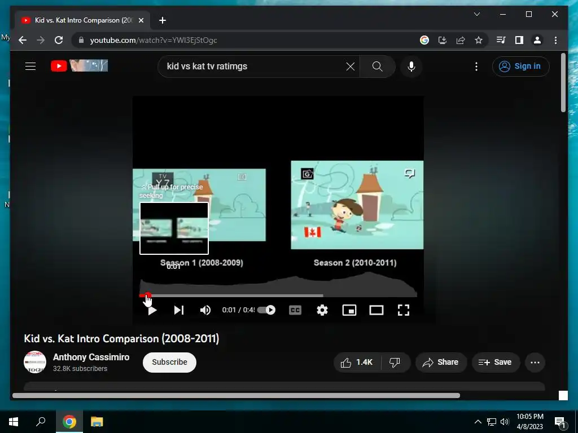Image resolution: width=578 pixels, height=433 pixels.
Task: Open YouTube settings three-dot menu
Action: point(476,67)
